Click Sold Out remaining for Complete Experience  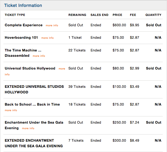(x=76, y=25)
